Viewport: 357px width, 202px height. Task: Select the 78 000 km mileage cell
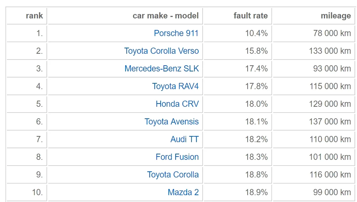[314, 33]
